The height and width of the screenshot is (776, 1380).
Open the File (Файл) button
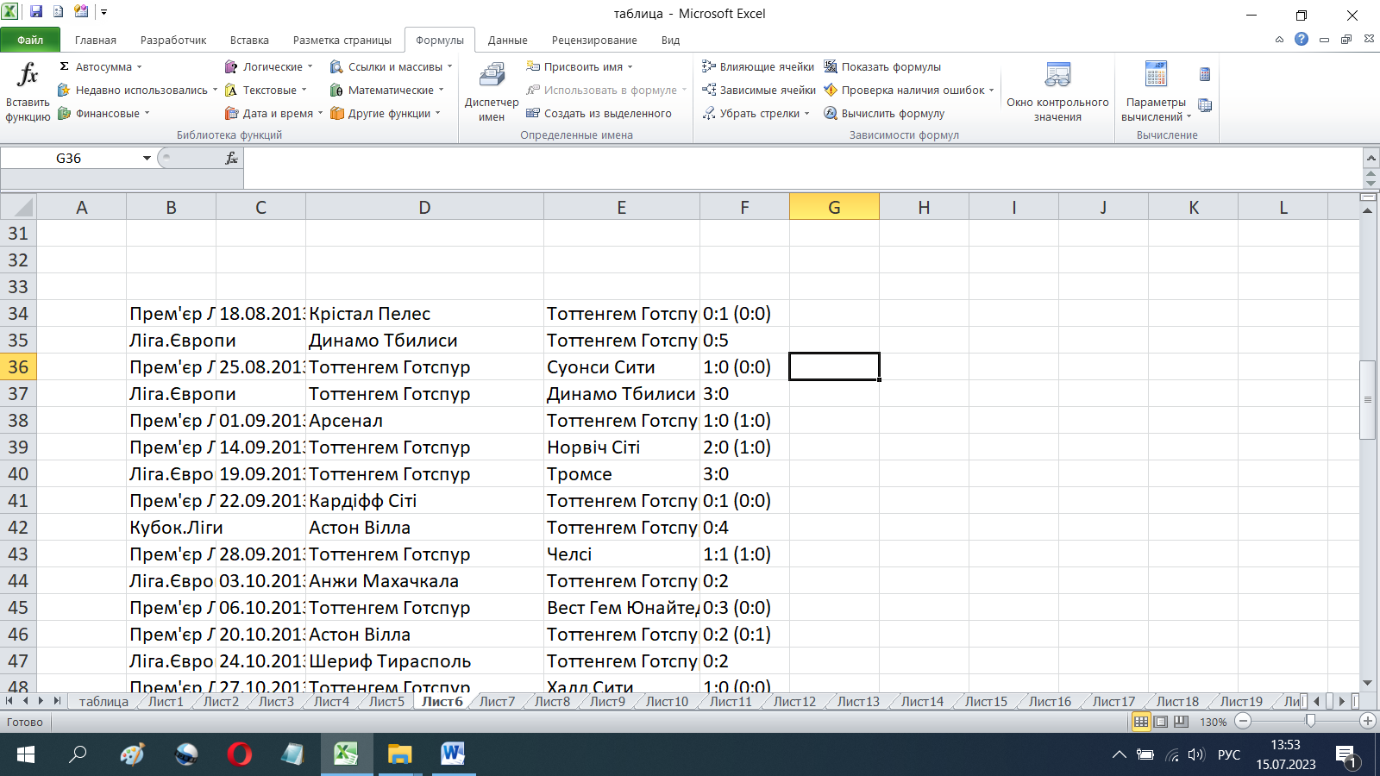(x=30, y=41)
